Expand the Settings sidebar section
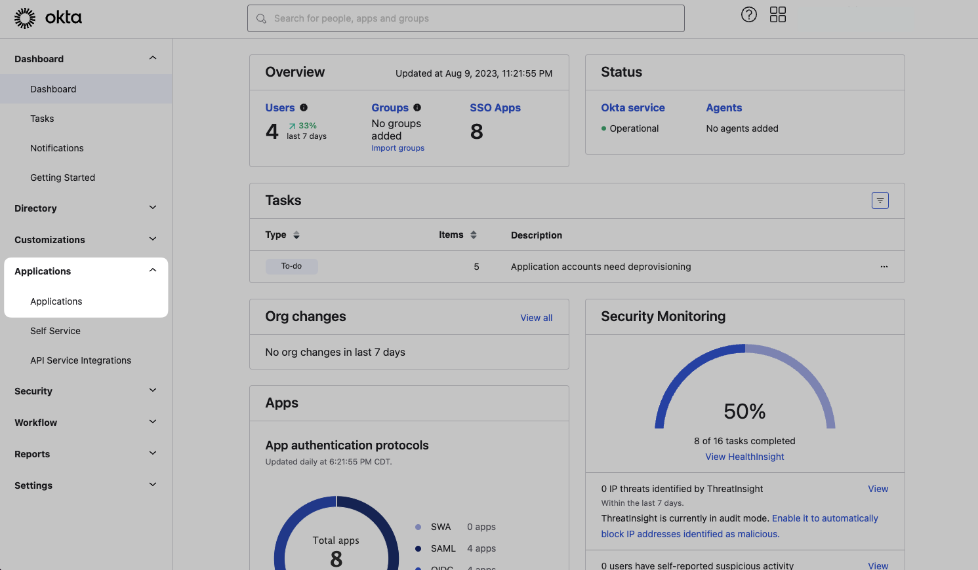The image size is (978, 570). (153, 485)
